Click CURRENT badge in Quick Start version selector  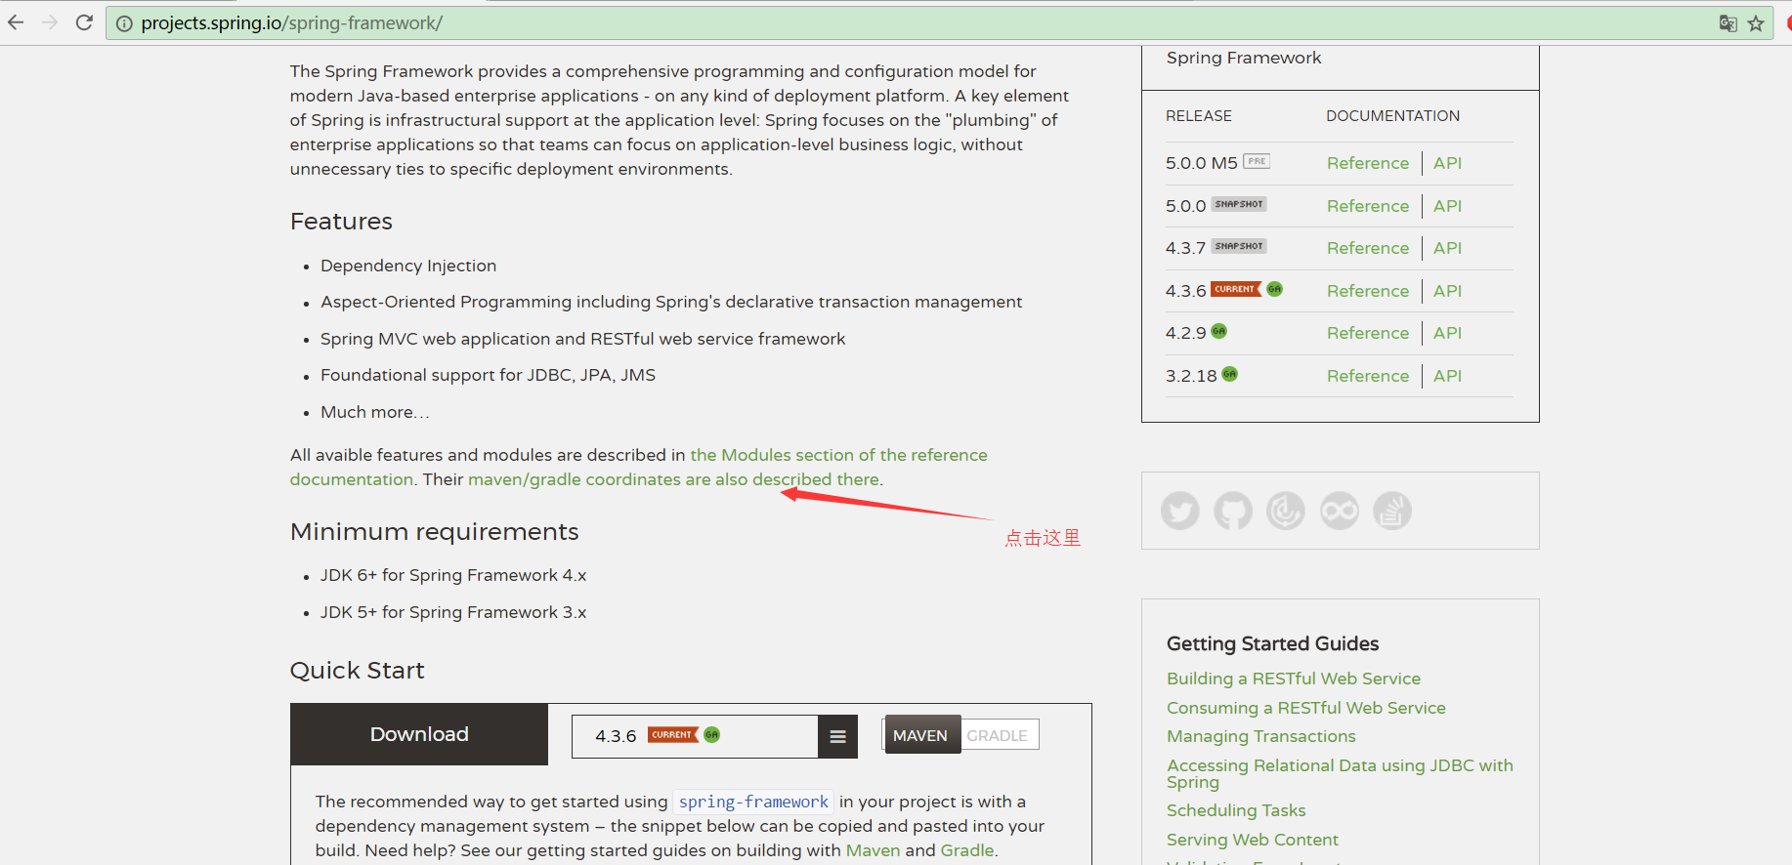point(672,734)
